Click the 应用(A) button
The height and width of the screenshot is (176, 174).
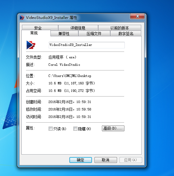point(131,160)
